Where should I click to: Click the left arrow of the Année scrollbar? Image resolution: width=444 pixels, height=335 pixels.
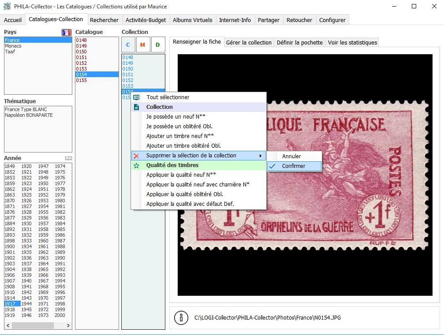pyautogui.click(x=8, y=326)
